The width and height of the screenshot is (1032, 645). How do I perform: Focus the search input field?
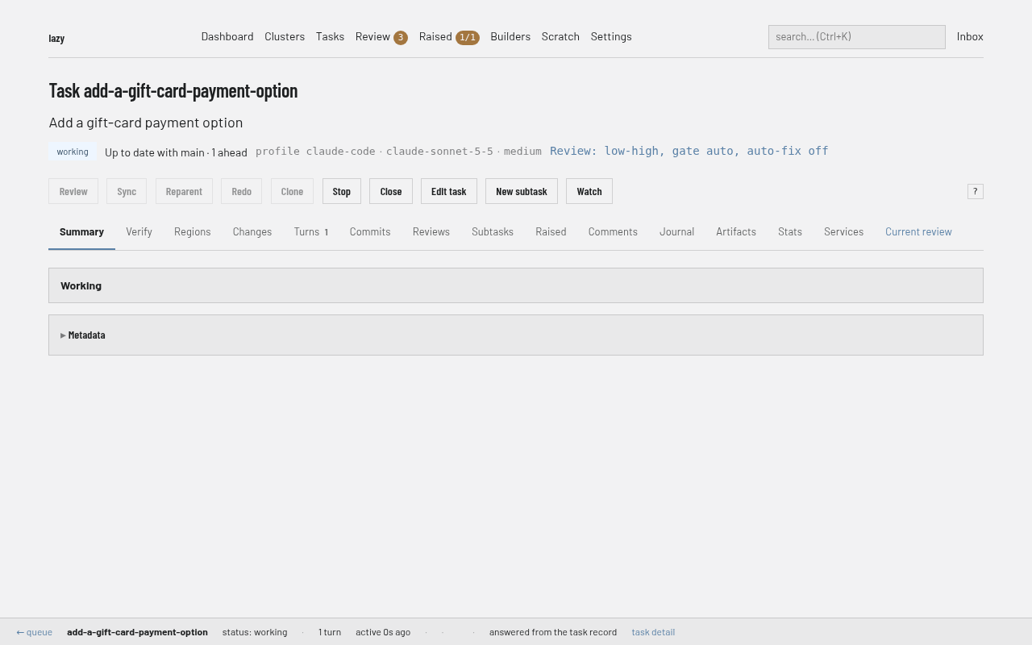857,37
